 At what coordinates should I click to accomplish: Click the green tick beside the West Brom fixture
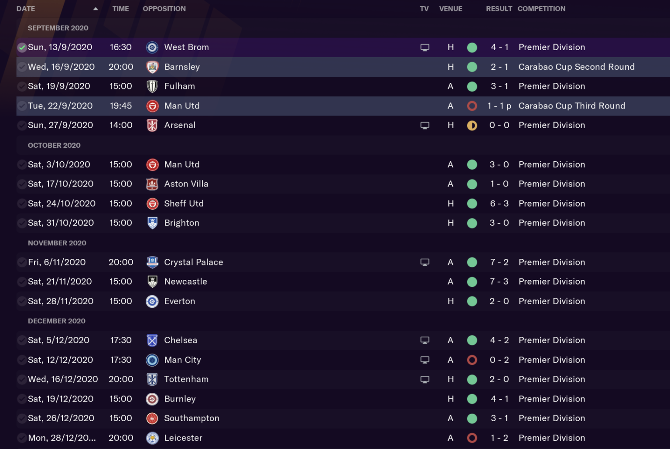click(x=21, y=47)
